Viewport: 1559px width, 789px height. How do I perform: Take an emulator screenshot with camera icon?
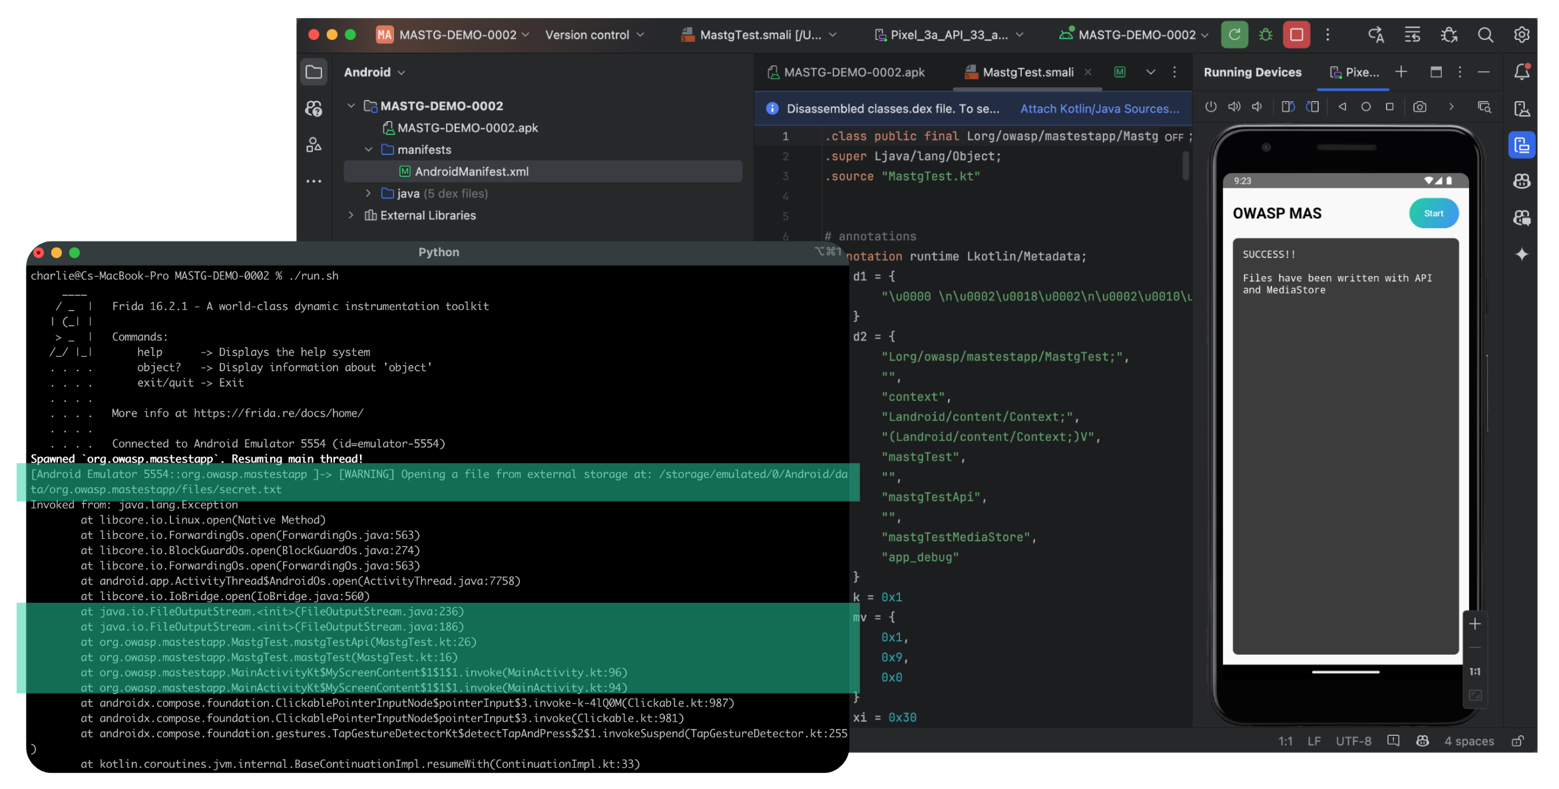point(1419,106)
